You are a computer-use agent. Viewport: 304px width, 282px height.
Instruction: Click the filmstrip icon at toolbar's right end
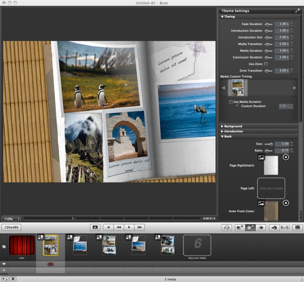(x=298, y=227)
